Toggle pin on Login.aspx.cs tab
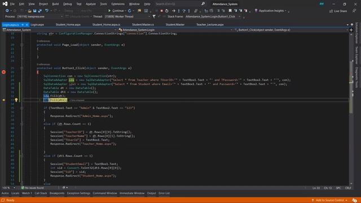 coord(23,25)
